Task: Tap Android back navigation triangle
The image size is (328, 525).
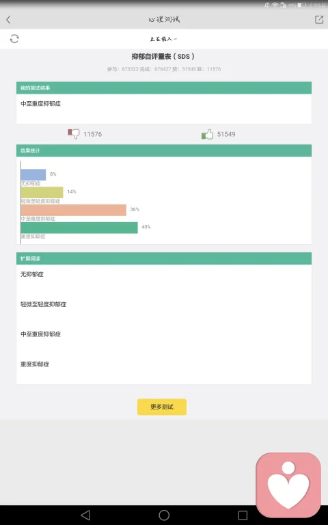Action: [x=85, y=515]
